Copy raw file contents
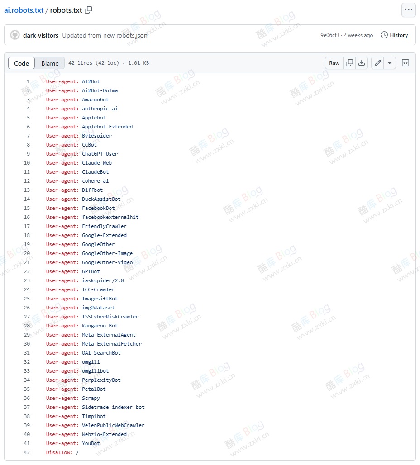Screen dimensions: 420x465 point(349,63)
